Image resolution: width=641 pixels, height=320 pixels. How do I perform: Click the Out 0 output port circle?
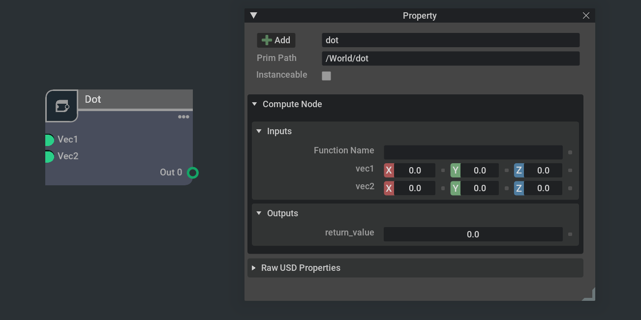(193, 173)
